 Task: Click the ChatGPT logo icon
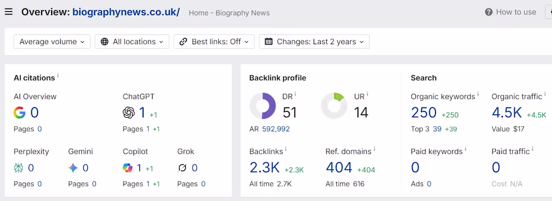(x=129, y=113)
